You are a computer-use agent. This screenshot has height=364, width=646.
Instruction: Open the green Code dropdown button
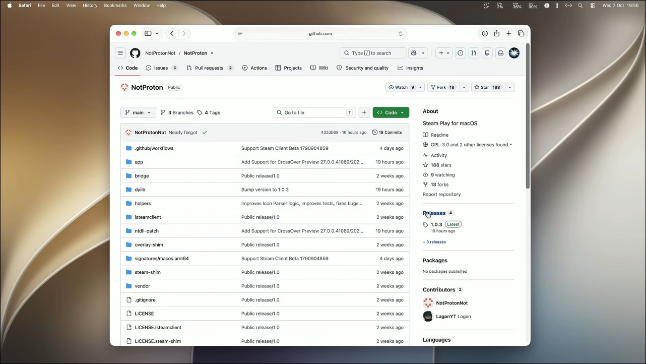[391, 112]
